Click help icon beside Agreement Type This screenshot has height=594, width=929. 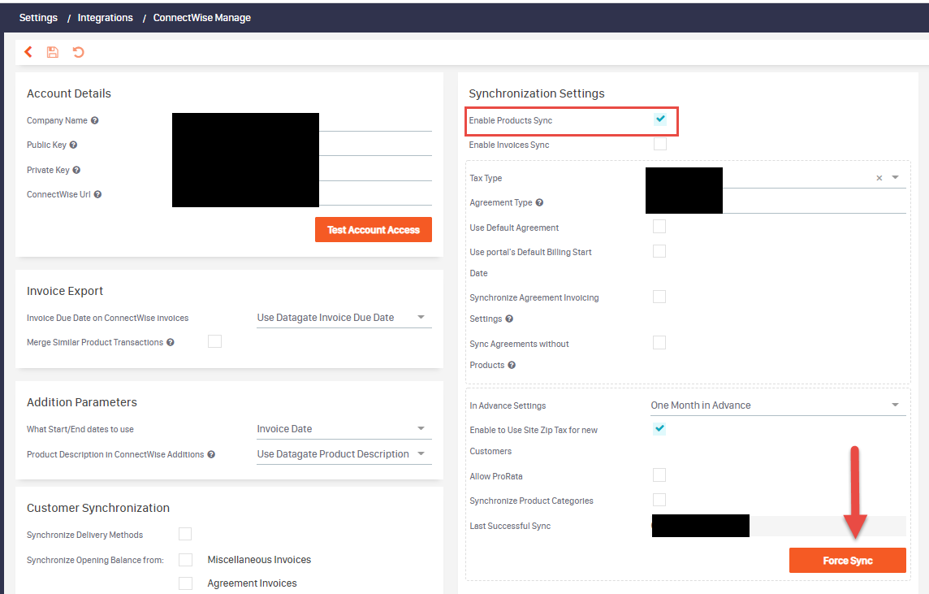(x=539, y=203)
